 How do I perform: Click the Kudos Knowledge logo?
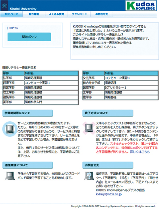coord(141,6)
